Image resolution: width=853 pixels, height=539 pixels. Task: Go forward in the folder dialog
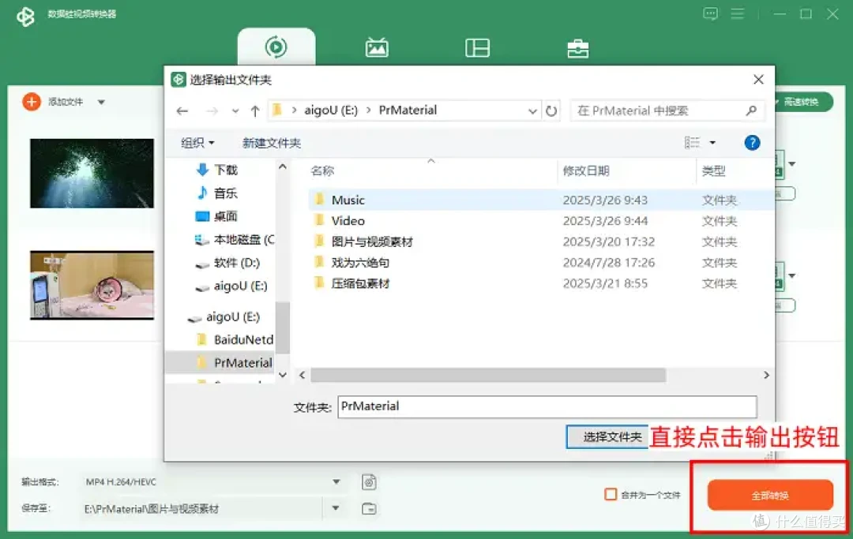212,110
